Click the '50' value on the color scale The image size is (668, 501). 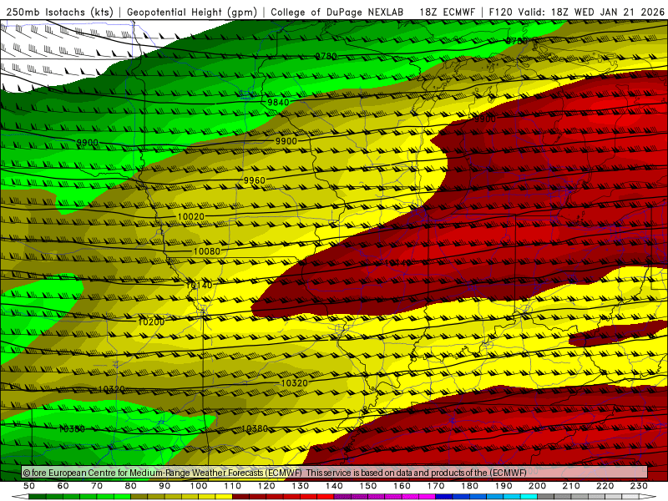[29, 486]
